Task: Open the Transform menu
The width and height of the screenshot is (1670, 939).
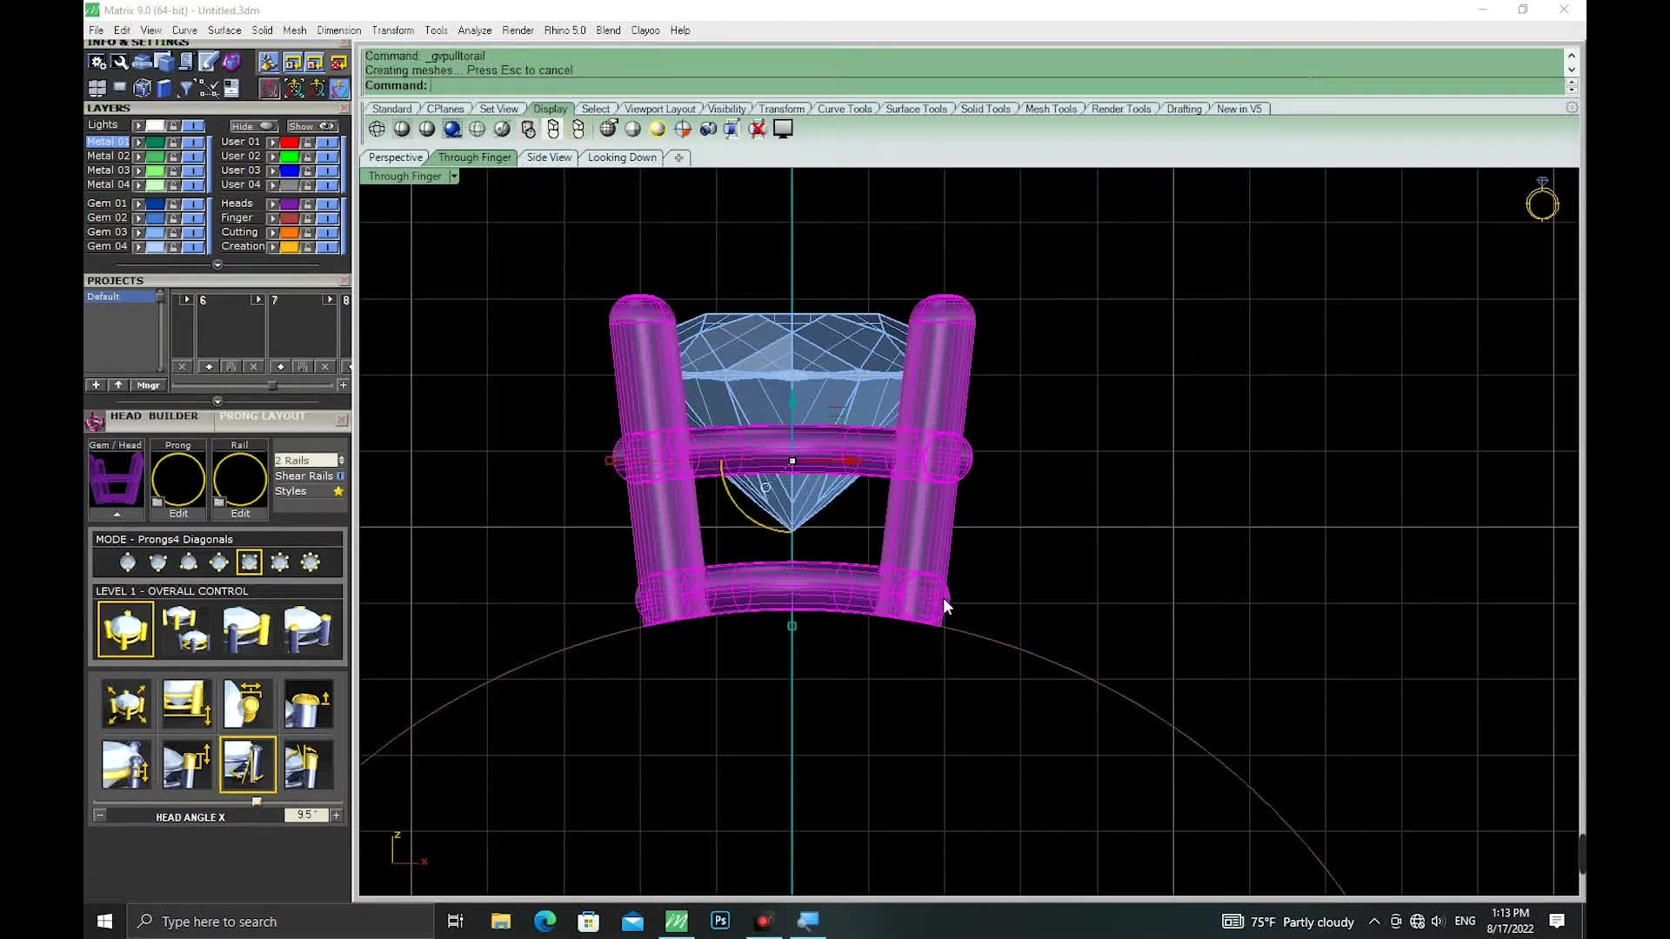Action: pos(392,30)
